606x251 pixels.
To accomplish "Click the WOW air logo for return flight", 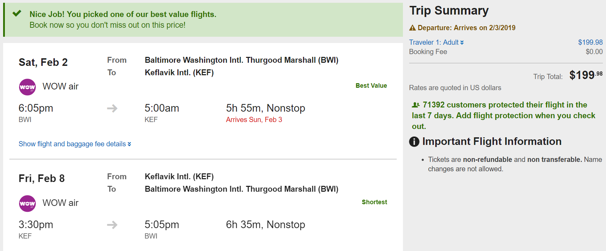I will click(x=27, y=204).
